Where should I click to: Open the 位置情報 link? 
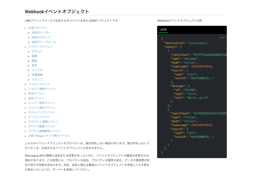(37, 75)
